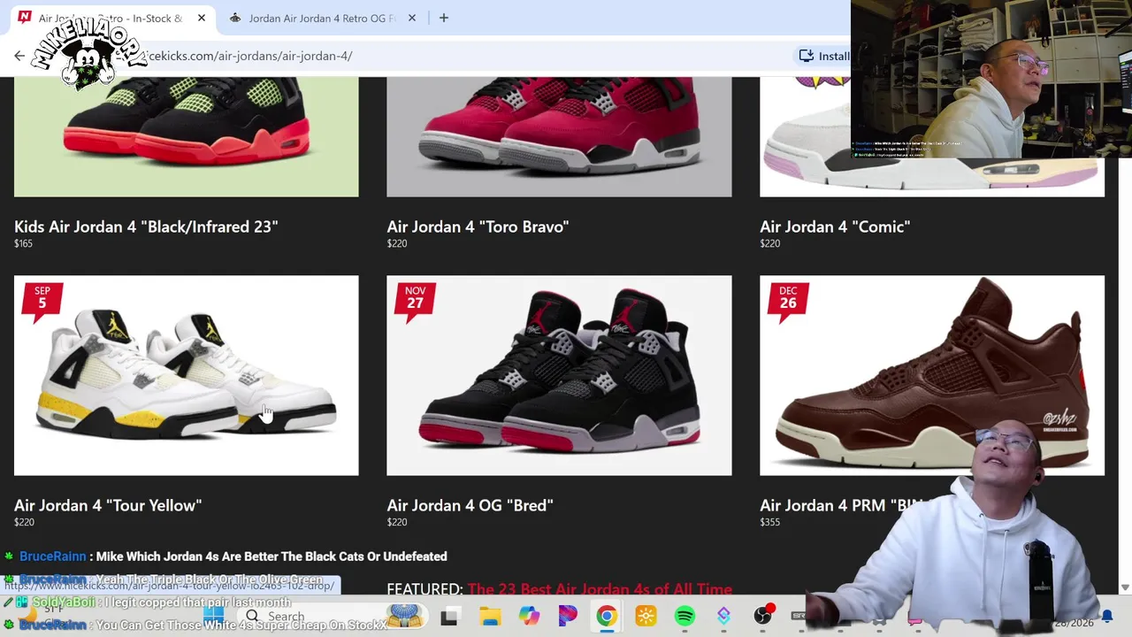This screenshot has height=637, width=1132.
Task: Open the Windows Start menu
Action: (x=214, y=615)
